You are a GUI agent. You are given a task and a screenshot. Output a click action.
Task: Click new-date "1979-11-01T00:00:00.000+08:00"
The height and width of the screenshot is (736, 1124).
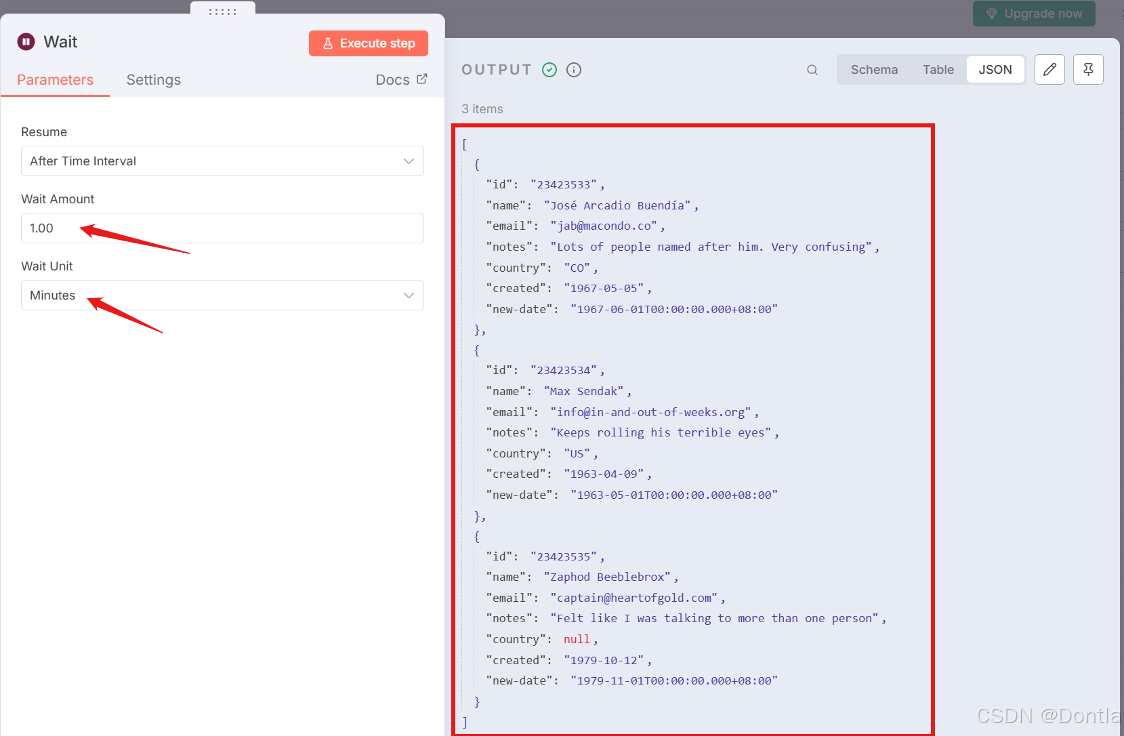click(674, 681)
